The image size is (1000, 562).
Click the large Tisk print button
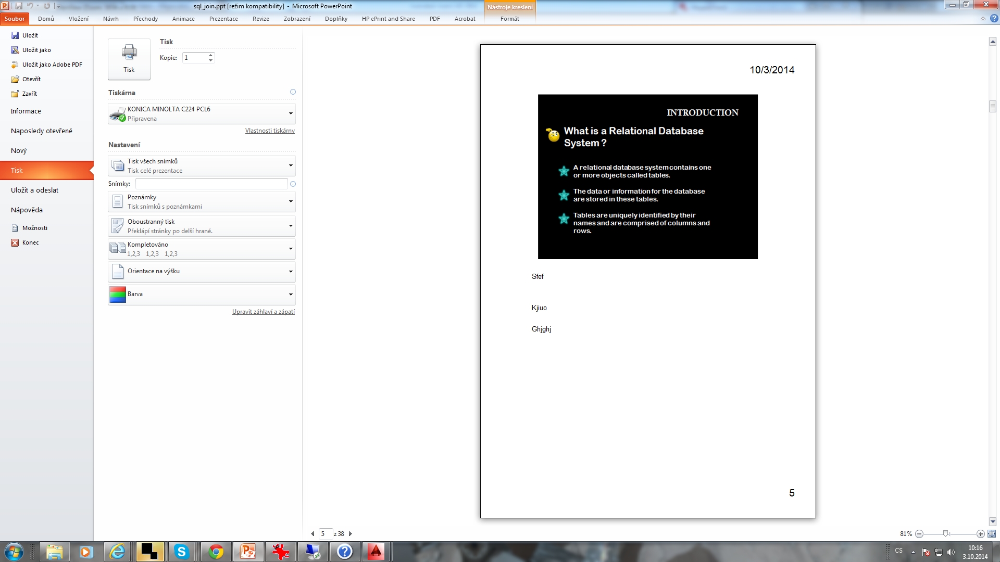click(x=129, y=59)
